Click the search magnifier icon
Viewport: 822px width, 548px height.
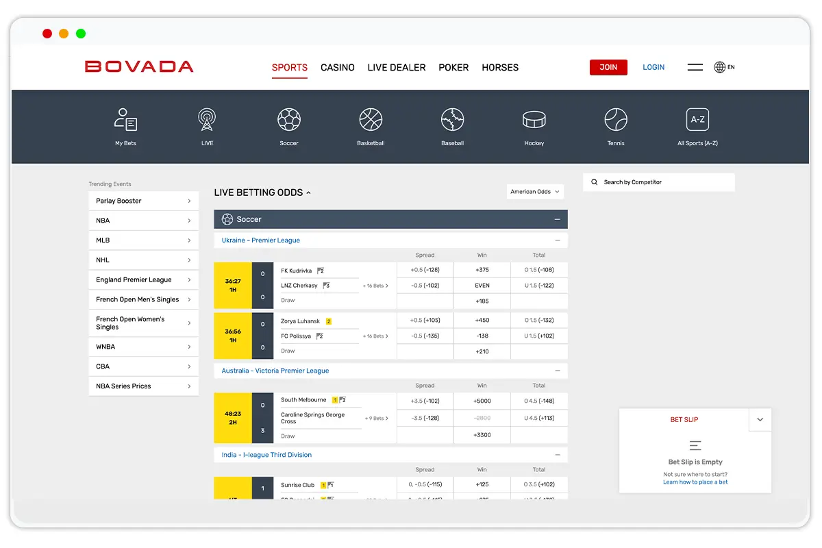pos(594,182)
